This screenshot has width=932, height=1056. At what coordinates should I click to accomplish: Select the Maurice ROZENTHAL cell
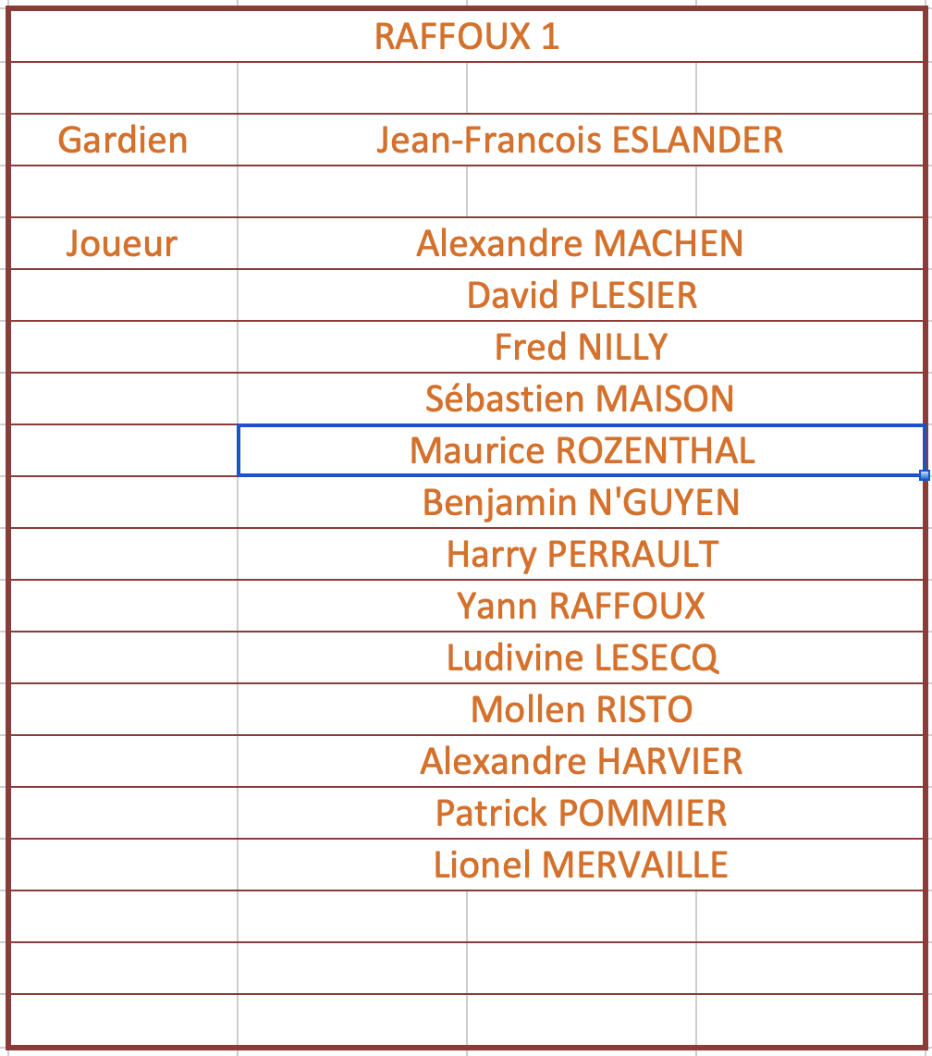click(x=582, y=450)
